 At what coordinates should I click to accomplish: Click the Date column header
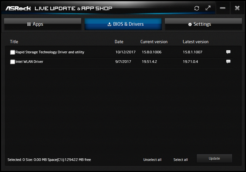coord(119,42)
